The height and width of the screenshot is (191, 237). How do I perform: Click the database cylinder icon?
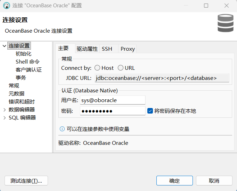tap(226, 23)
